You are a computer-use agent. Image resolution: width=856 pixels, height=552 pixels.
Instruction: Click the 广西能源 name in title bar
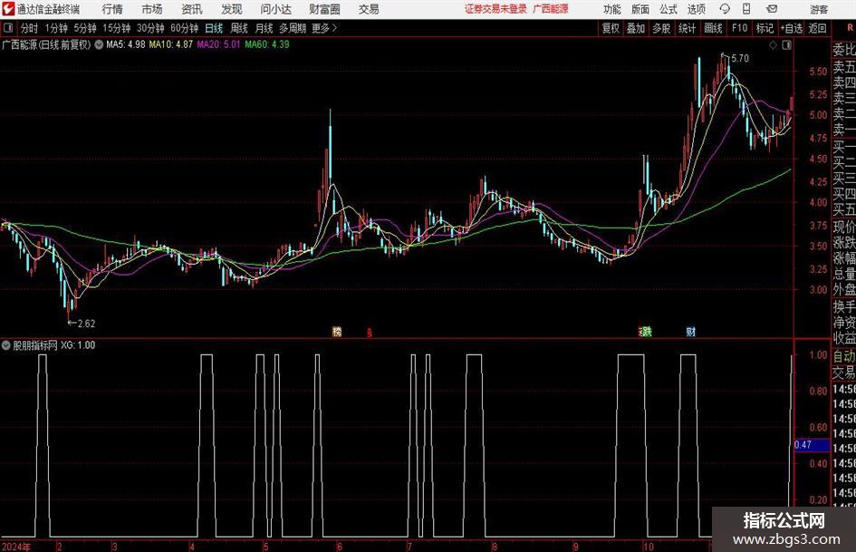click(x=551, y=9)
